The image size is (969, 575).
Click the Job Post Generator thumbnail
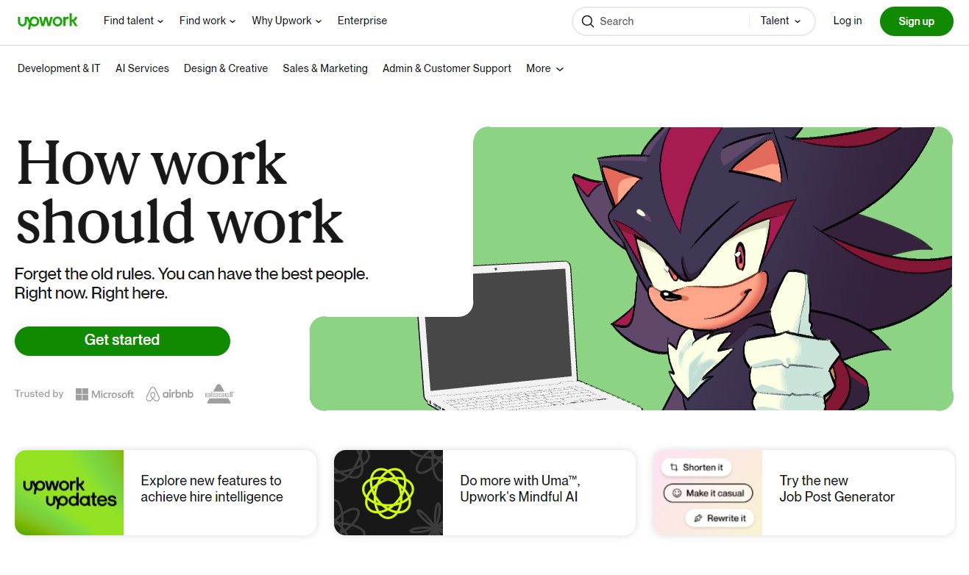(708, 493)
